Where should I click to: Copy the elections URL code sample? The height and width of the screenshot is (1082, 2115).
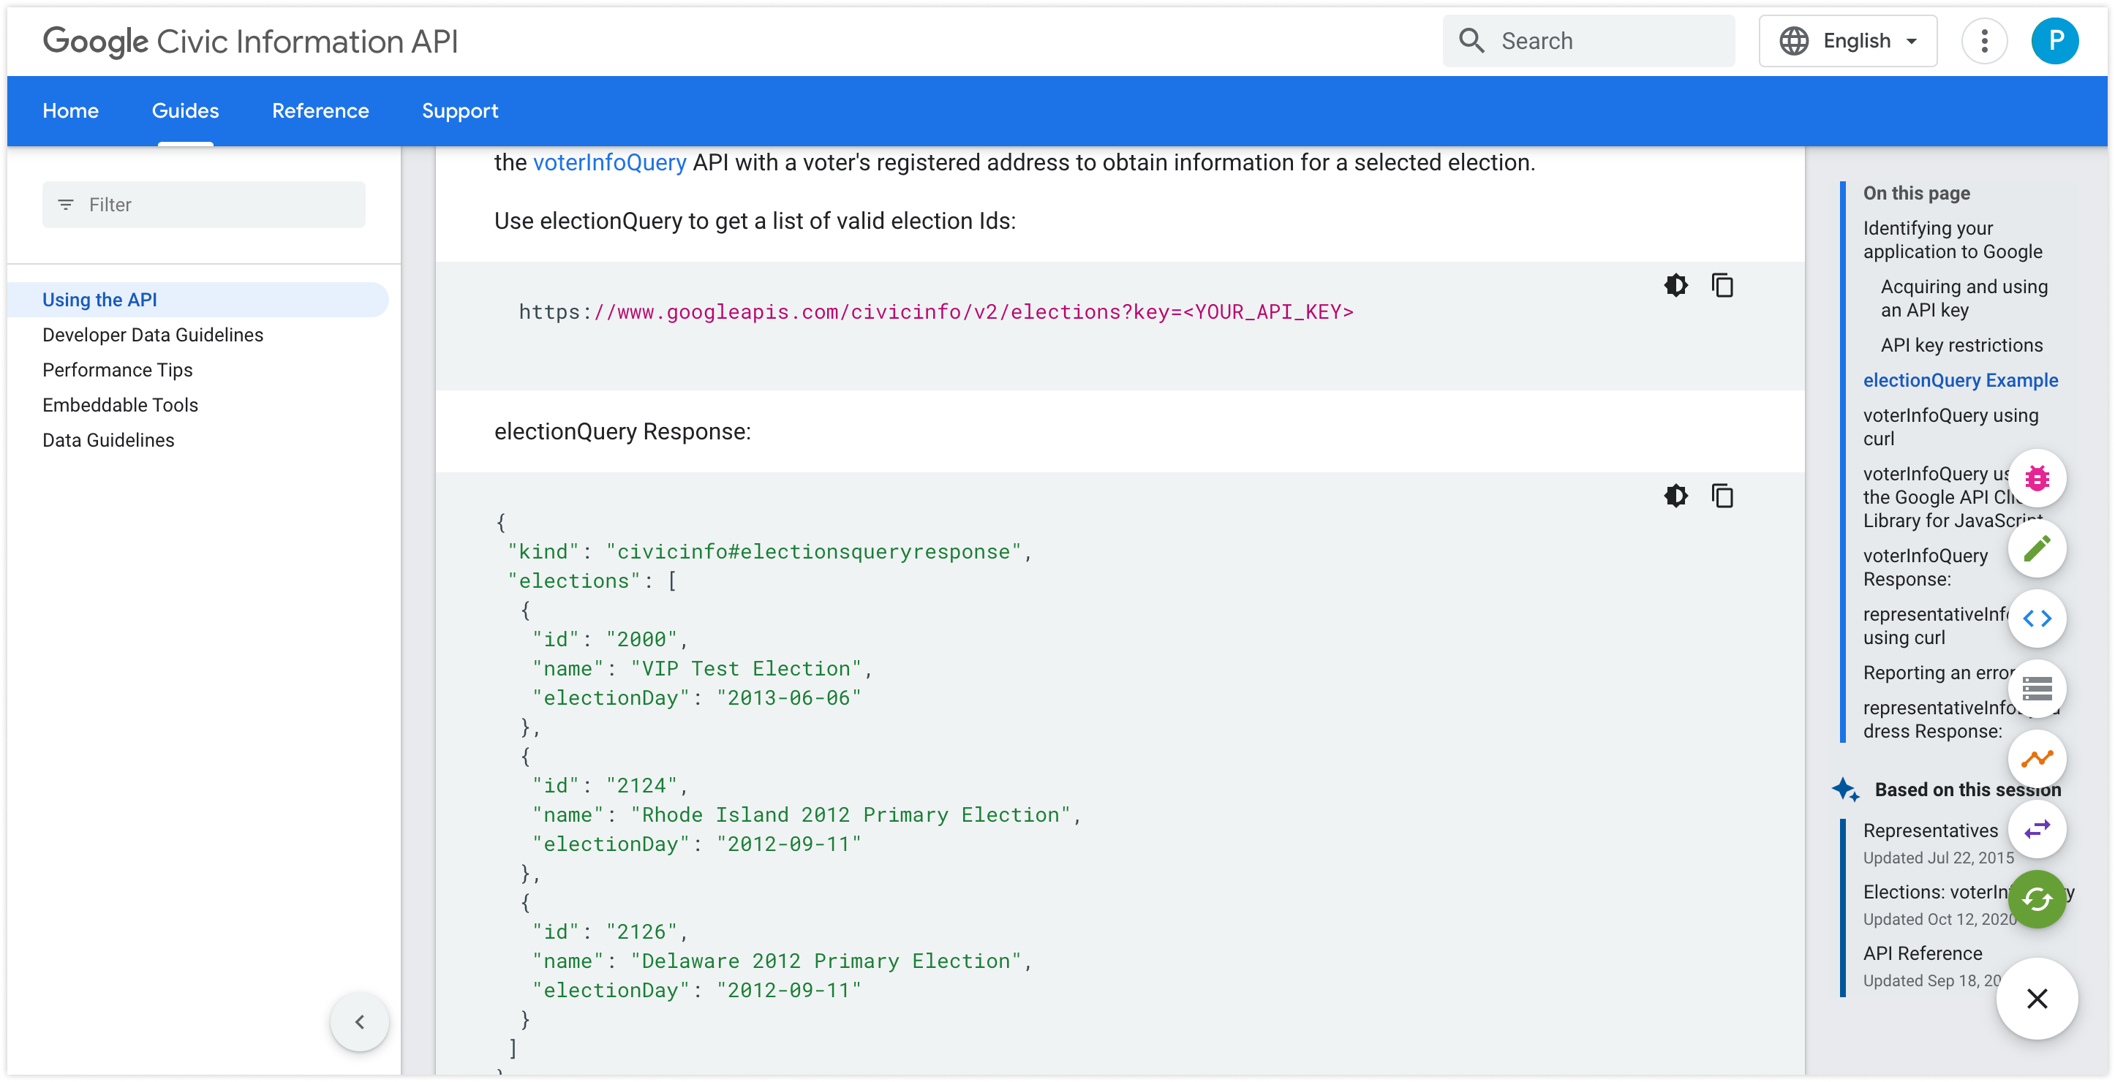tap(1722, 286)
